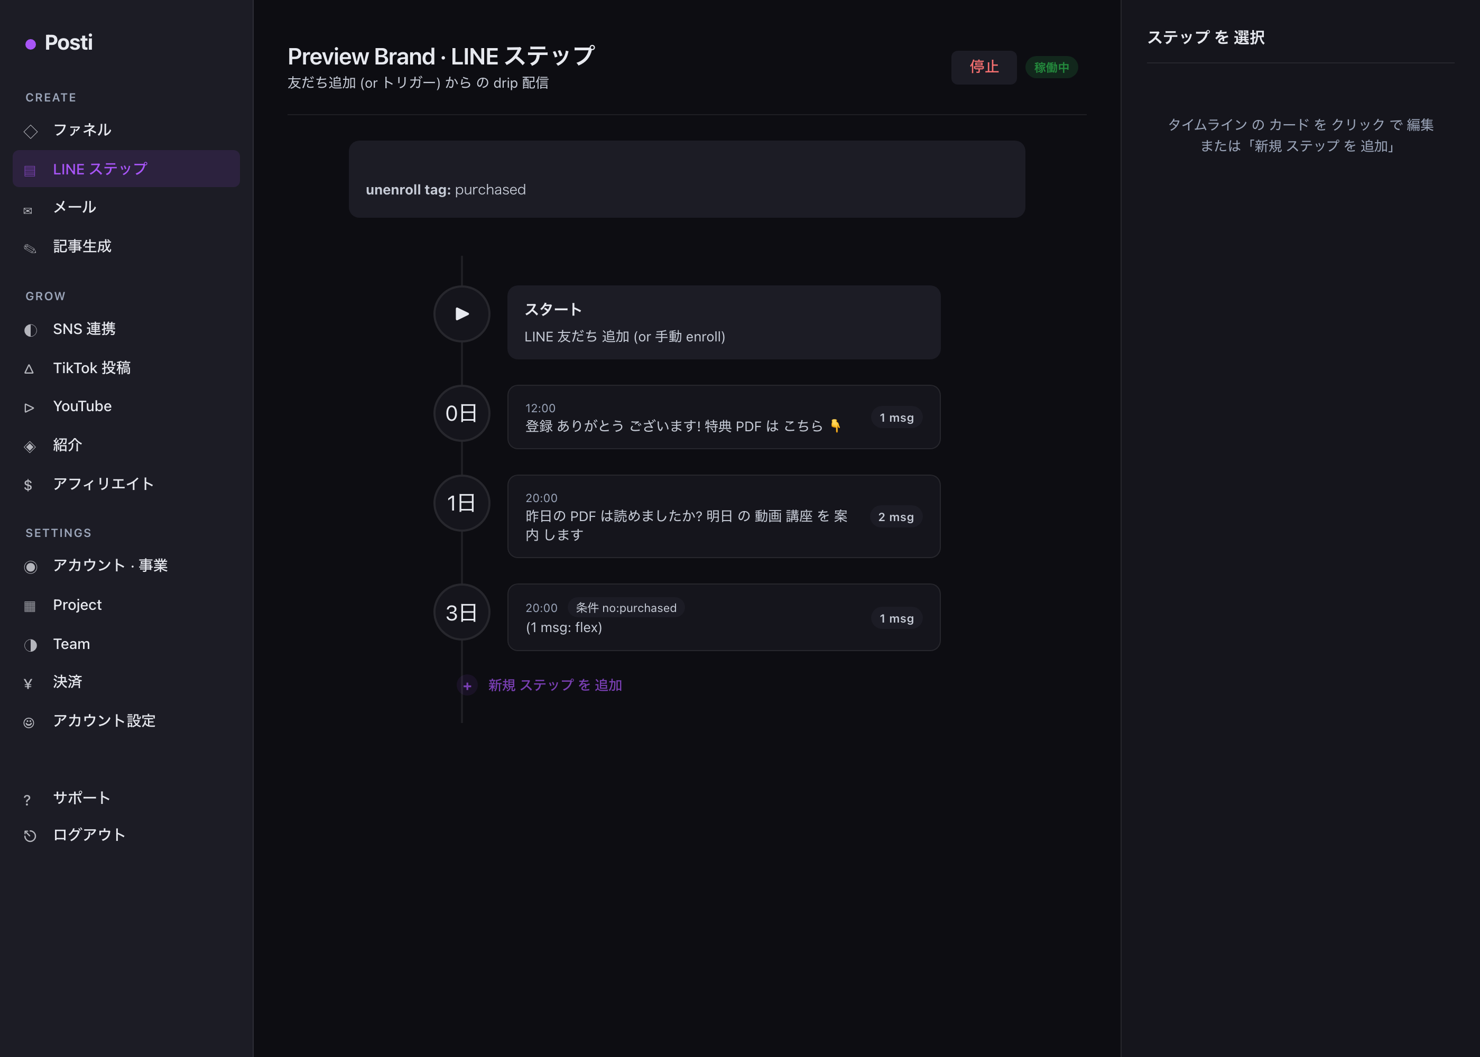Click the 記事生成 pencil icon
The width and height of the screenshot is (1480, 1057).
[x=30, y=248]
